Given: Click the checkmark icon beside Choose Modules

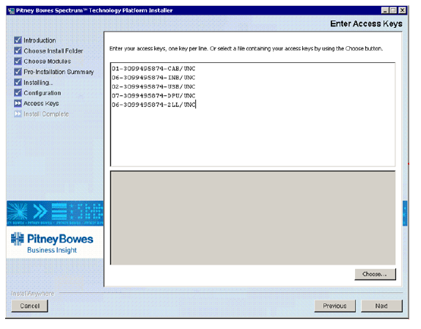Looking at the screenshot, I should [18, 61].
